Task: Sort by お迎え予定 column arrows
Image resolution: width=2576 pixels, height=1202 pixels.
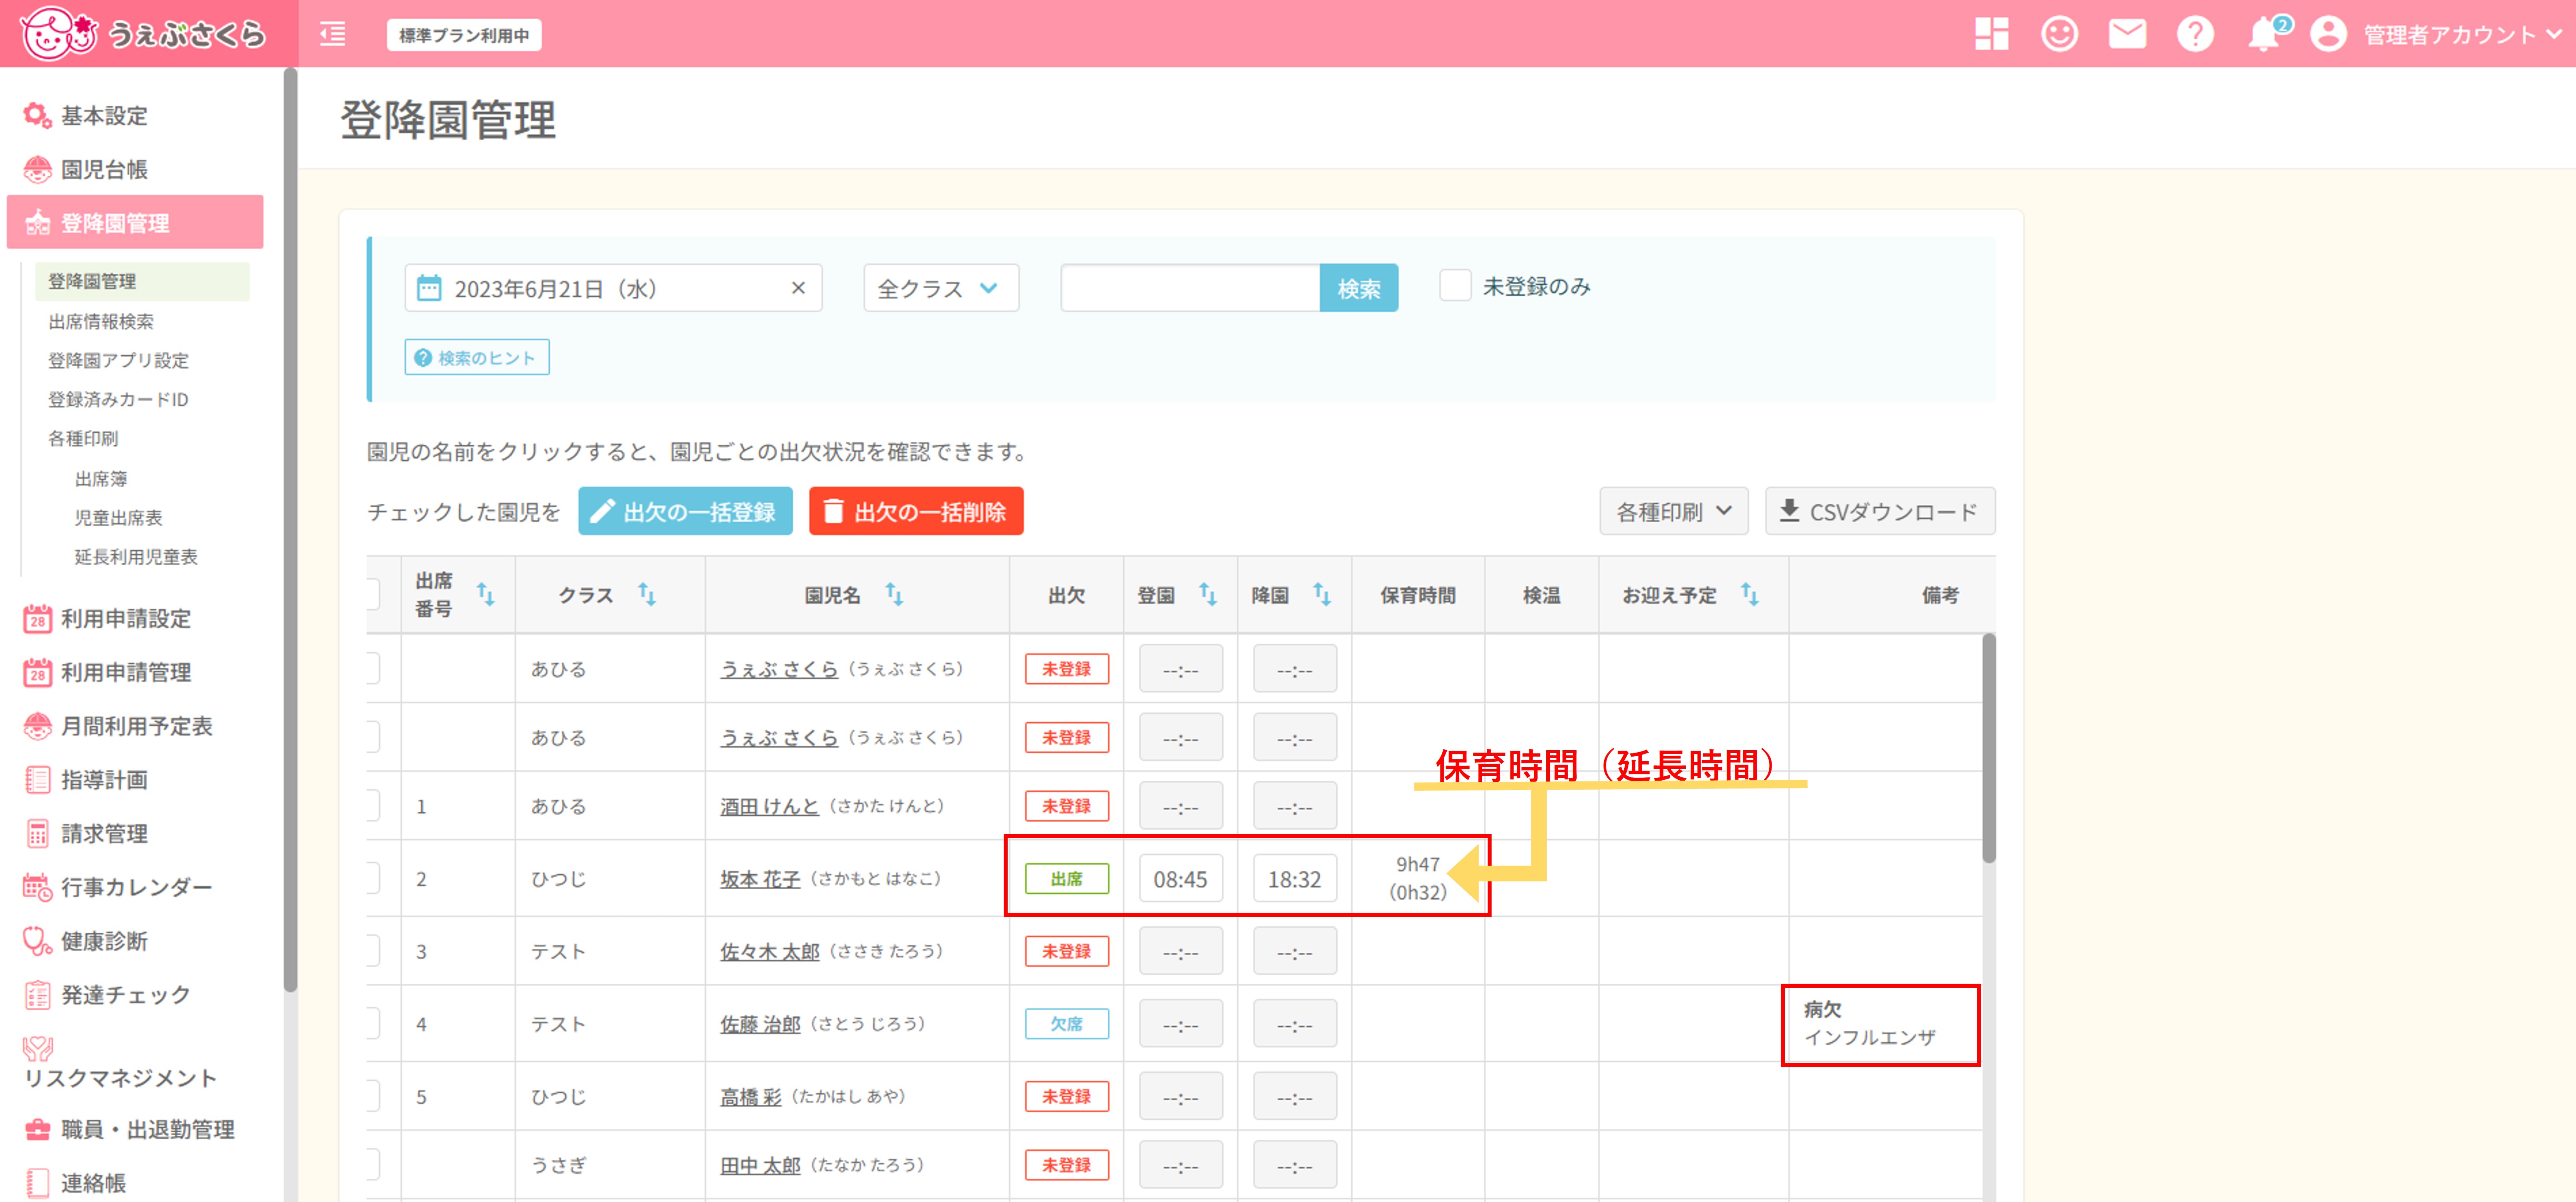Action: click(1749, 595)
